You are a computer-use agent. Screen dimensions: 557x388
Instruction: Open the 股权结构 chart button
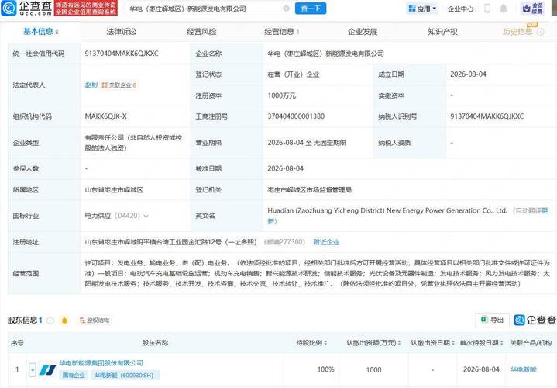coord(95,320)
